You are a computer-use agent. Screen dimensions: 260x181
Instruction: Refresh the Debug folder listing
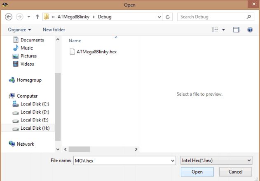168,17
